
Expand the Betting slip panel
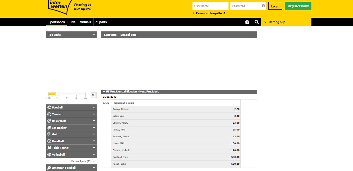pos(286,22)
